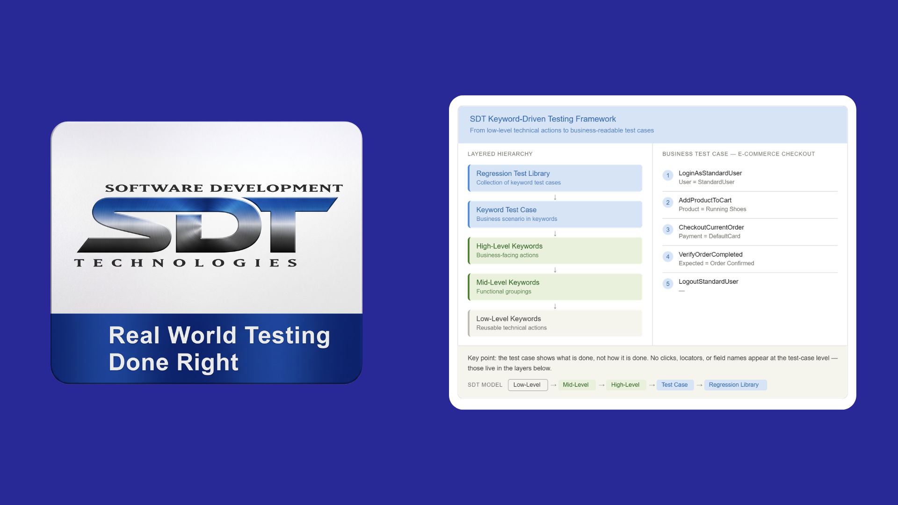Click the LoginAsStandardUser step

[710, 173]
